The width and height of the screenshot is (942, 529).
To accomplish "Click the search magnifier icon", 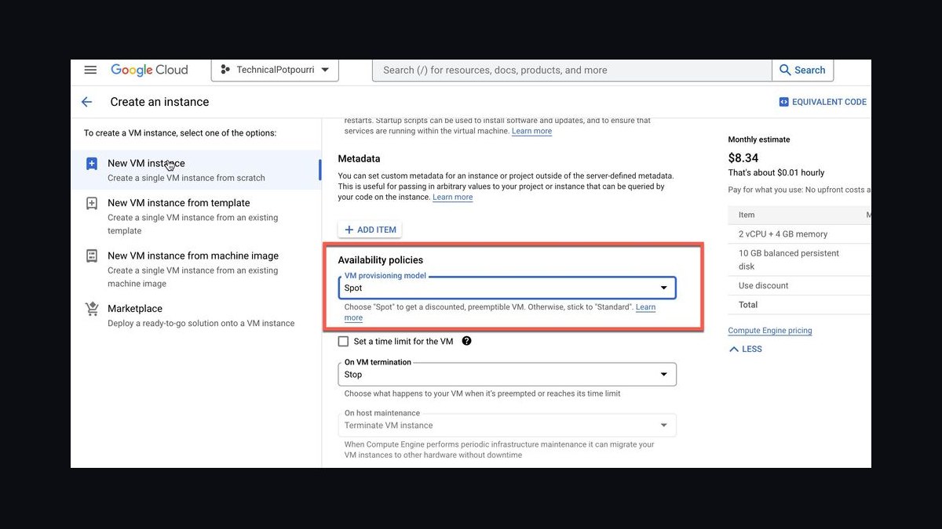I will click(x=785, y=70).
